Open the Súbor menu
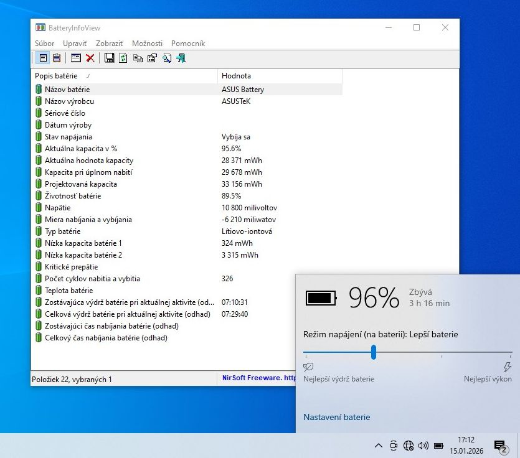This screenshot has width=520, height=458. pos(44,44)
